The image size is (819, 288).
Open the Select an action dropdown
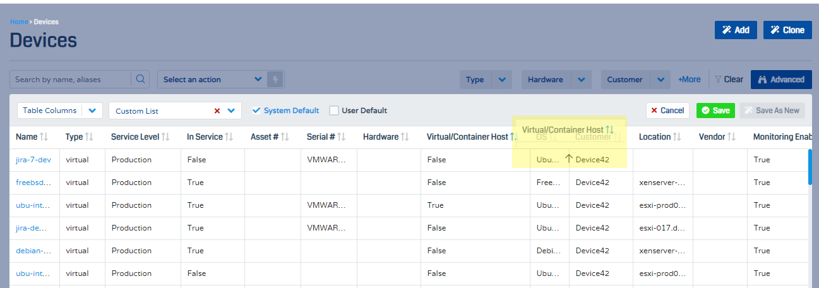(x=212, y=80)
